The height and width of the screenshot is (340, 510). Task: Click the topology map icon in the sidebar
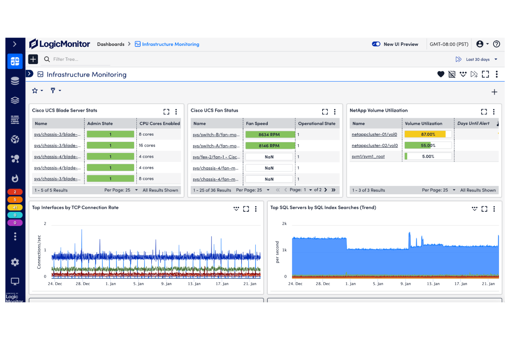pos(15,159)
